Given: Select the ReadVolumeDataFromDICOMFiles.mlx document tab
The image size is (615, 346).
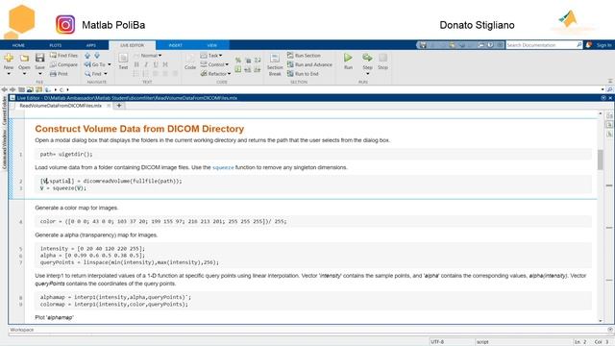Looking at the screenshot, I should 61,106.
